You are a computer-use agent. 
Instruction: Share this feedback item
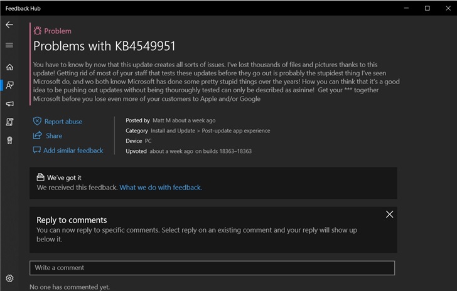(53, 135)
